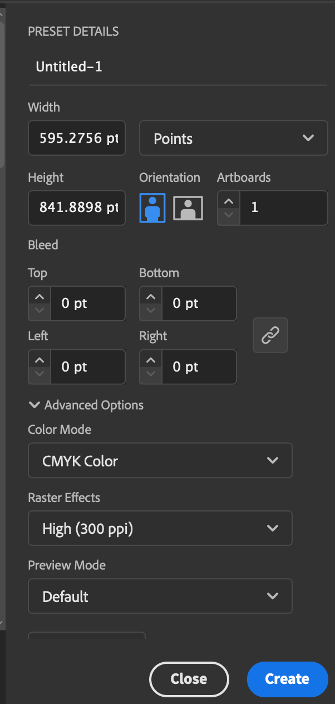Screen dimensions: 335x704
Task: Open the Preview Mode dropdown
Action: [x=160, y=596]
